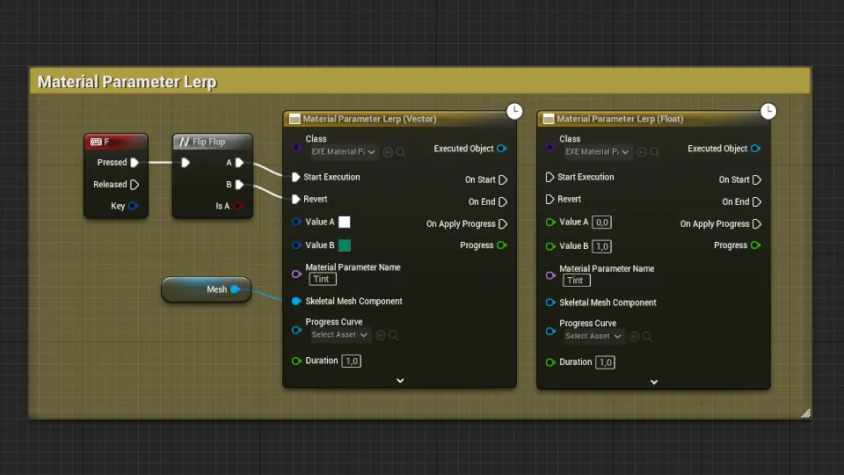Image resolution: width=844 pixels, height=475 pixels.
Task: Click browse-to-asset magnifier beside Vector Class dropdown
Action: click(401, 152)
